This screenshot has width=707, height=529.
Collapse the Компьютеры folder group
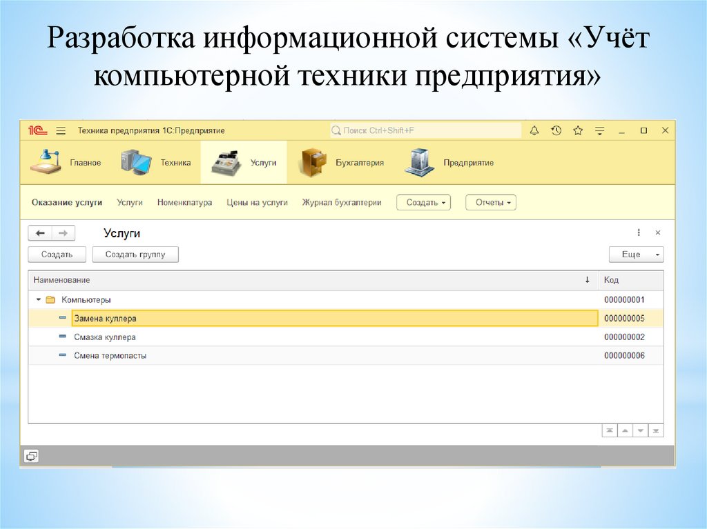tap(39, 300)
